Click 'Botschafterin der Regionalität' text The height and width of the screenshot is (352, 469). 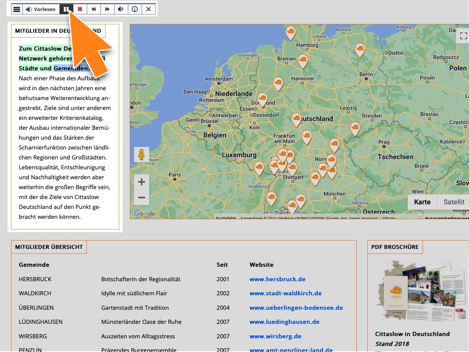(x=141, y=279)
